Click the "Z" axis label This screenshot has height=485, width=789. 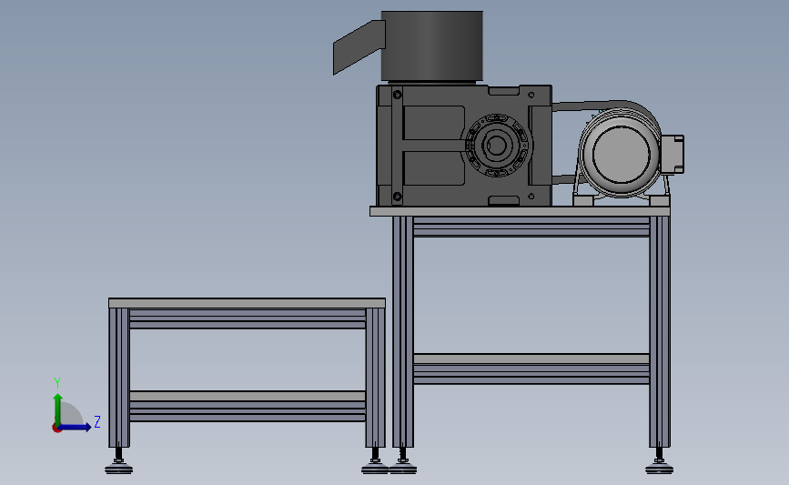coord(97,421)
